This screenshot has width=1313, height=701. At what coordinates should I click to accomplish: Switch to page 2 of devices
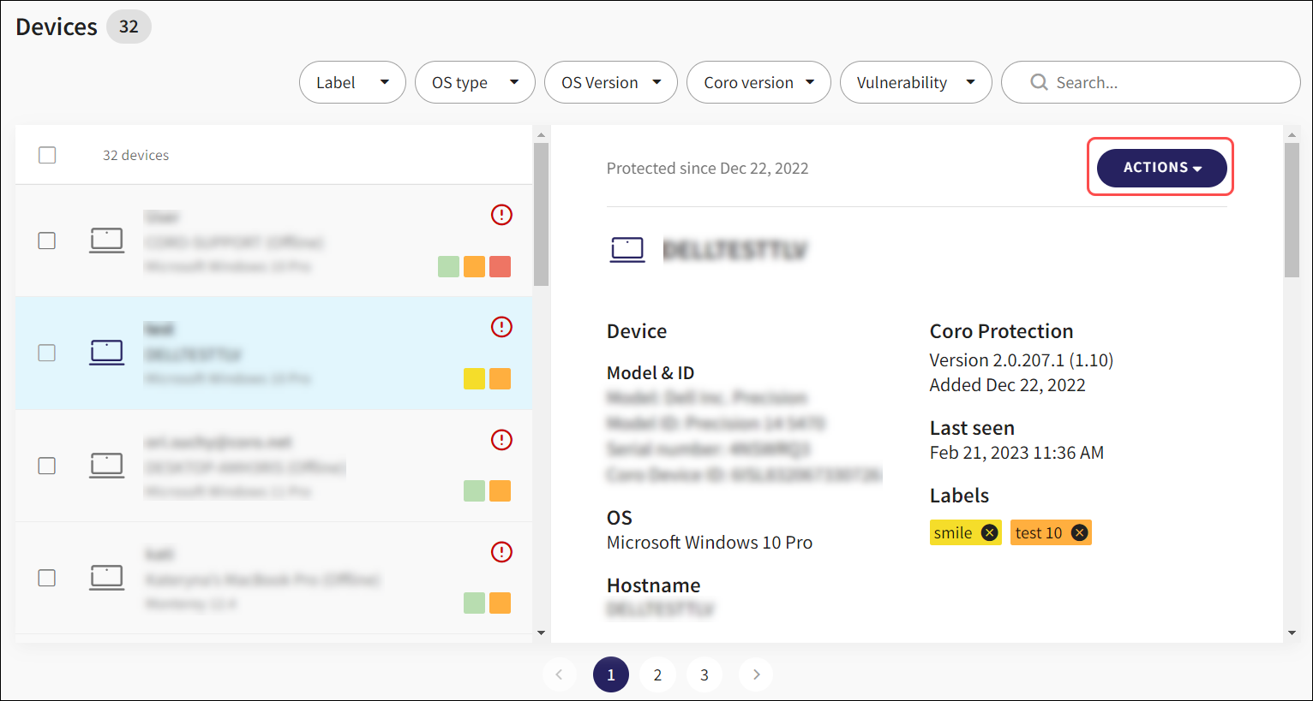pos(657,674)
